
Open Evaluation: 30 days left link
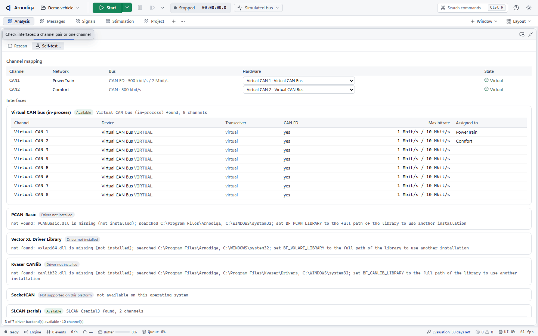click(x=448, y=332)
